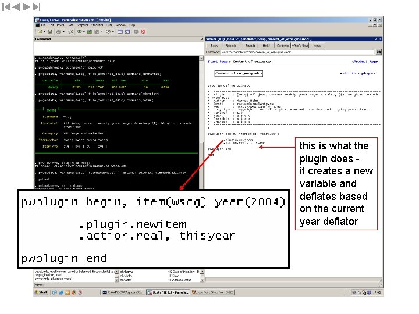This screenshot has width=419, height=314.
Task: Advance to next slide arrow
Action: (x=26, y=7)
